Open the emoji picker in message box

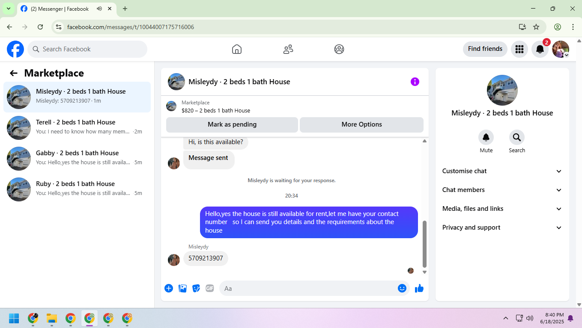tap(402, 288)
